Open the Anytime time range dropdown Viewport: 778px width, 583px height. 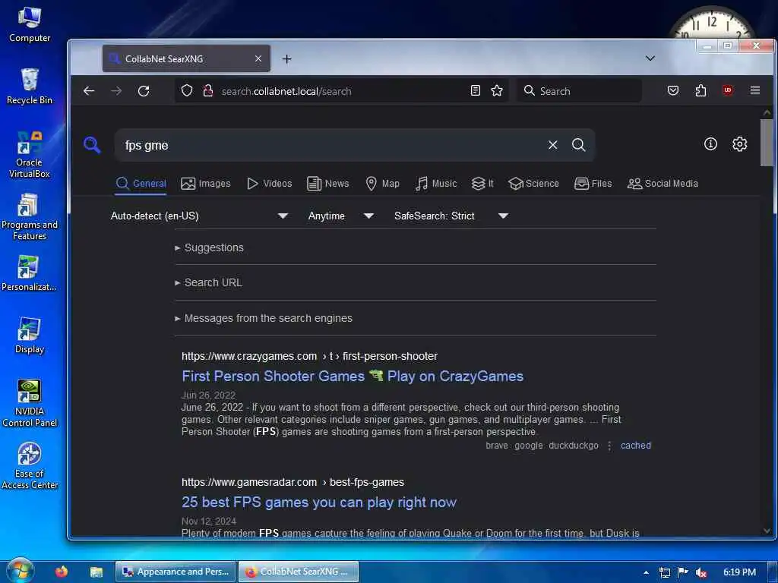340,216
